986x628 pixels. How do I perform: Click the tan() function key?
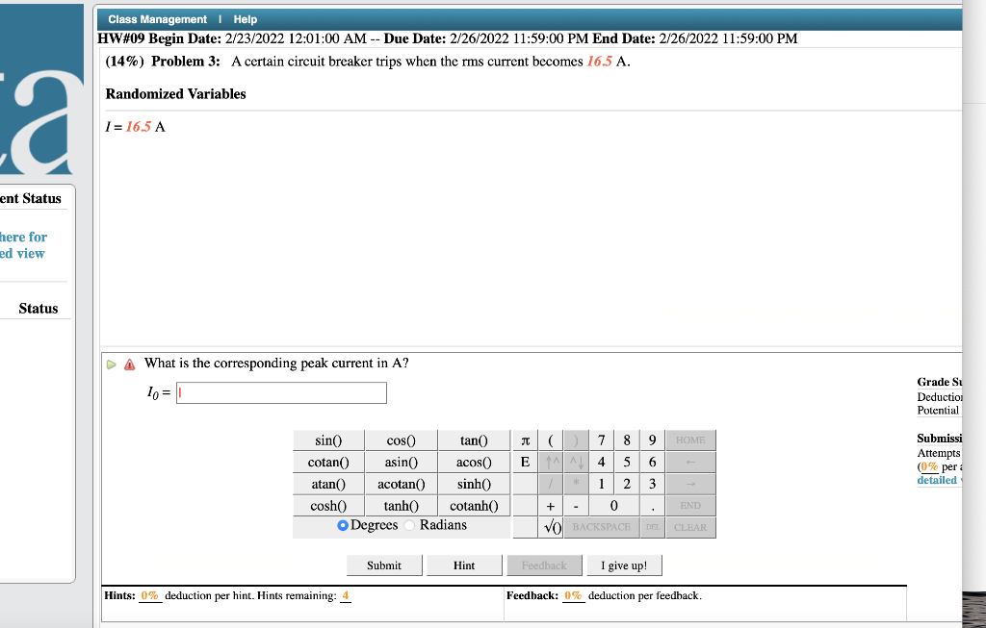point(473,440)
